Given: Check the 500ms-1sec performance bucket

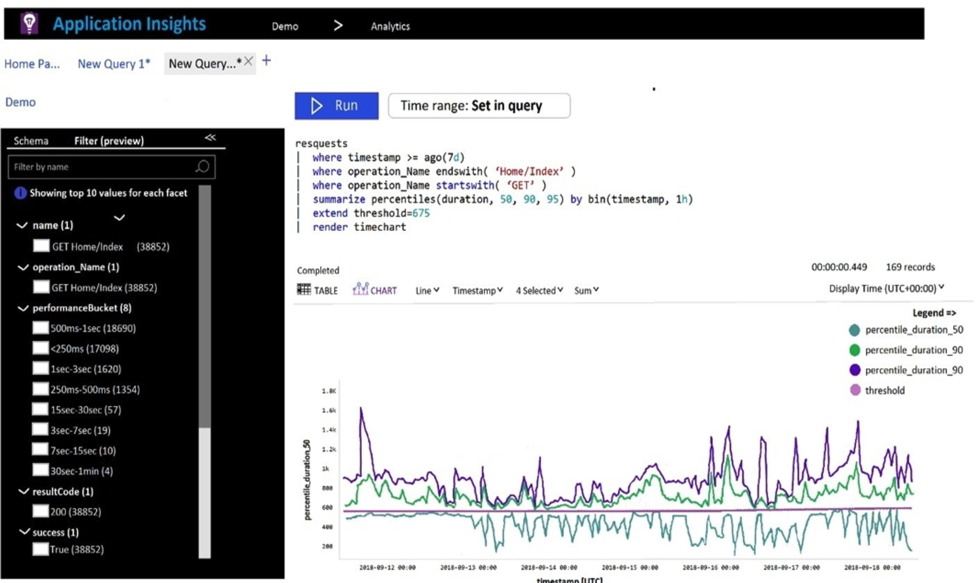Looking at the screenshot, I should pos(41,328).
